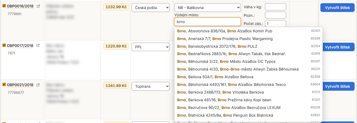The image size is (357, 123).
Task: Open the PPL carrier dropdown
Action: [x=151, y=47]
